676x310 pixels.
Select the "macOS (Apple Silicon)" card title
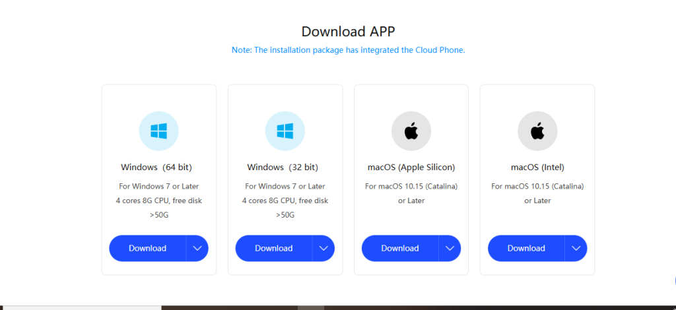(411, 167)
